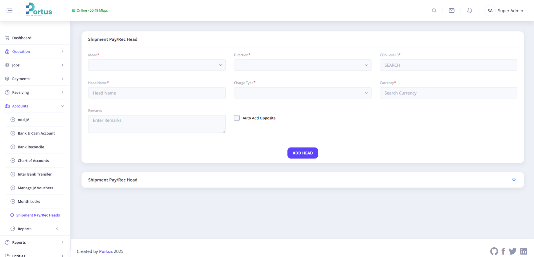Expand the lower Shipment Pay/Rec Head panel
This screenshot has width=534, height=257.
(514, 180)
